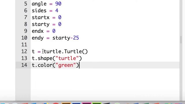Click line number 10 in the gutter
This screenshot has height=104, width=185.
point(24,38)
